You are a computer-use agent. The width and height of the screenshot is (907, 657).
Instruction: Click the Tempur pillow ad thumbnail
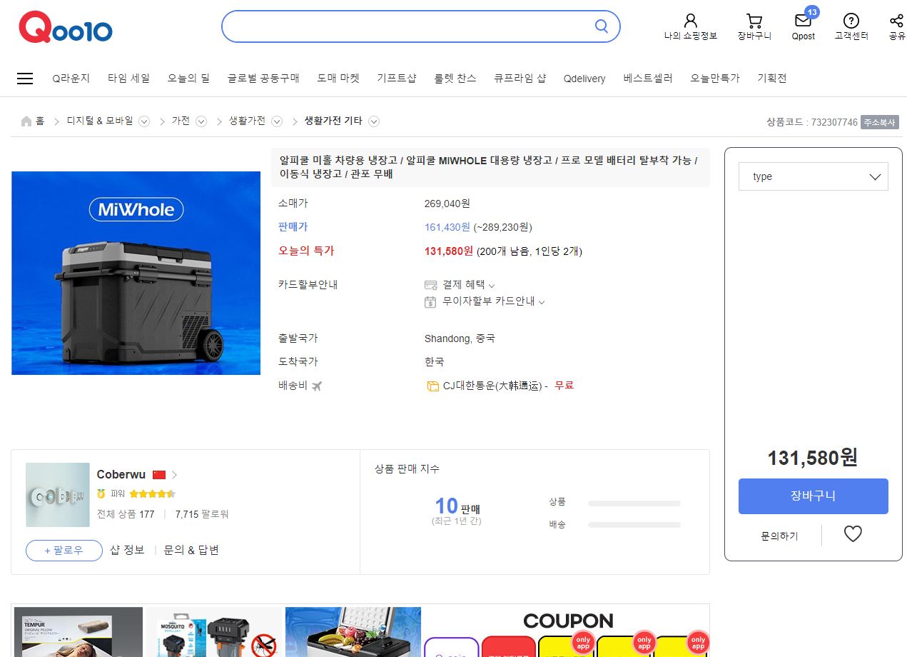click(x=78, y=632)
